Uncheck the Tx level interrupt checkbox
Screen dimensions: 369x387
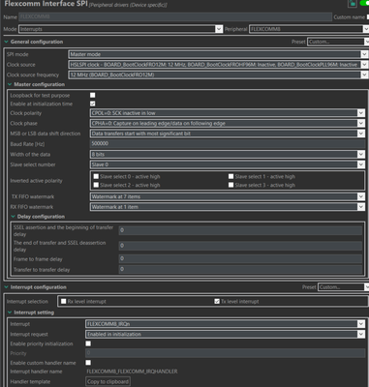(217, 301)
